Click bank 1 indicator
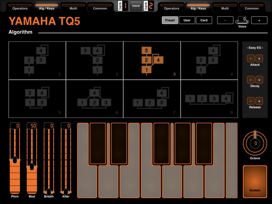 123,6
